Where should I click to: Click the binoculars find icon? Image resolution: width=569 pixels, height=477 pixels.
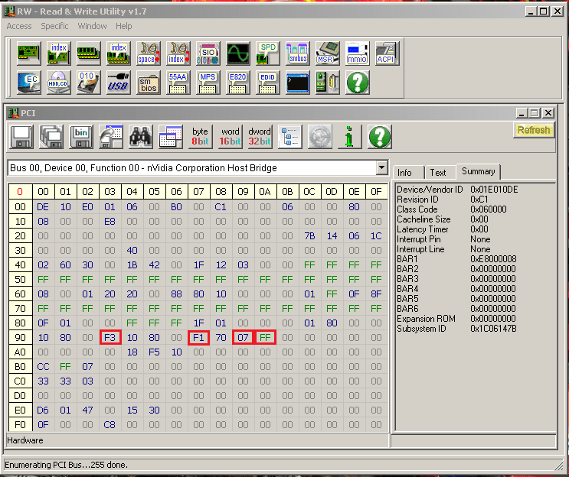coord(140,136)
